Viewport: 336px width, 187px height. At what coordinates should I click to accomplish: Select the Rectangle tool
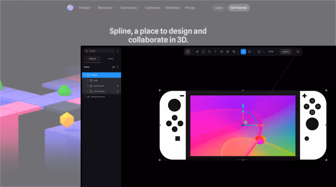[x=203, y=52]
